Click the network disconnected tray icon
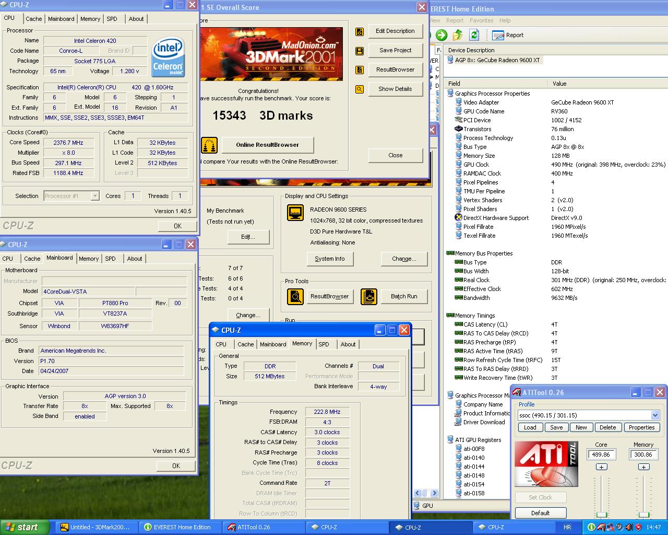Viewport: 668px width, 535px height. pyautogui.click(x=610, y=527)
